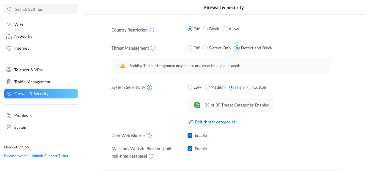Click the System Sensitivity info icon
This screenshot has height=171, width=365.
pos(150,87)
